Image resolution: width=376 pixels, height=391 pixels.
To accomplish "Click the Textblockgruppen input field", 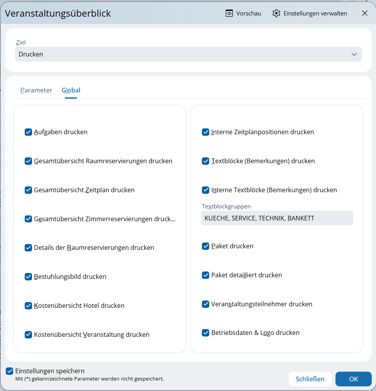I will 277,218.
